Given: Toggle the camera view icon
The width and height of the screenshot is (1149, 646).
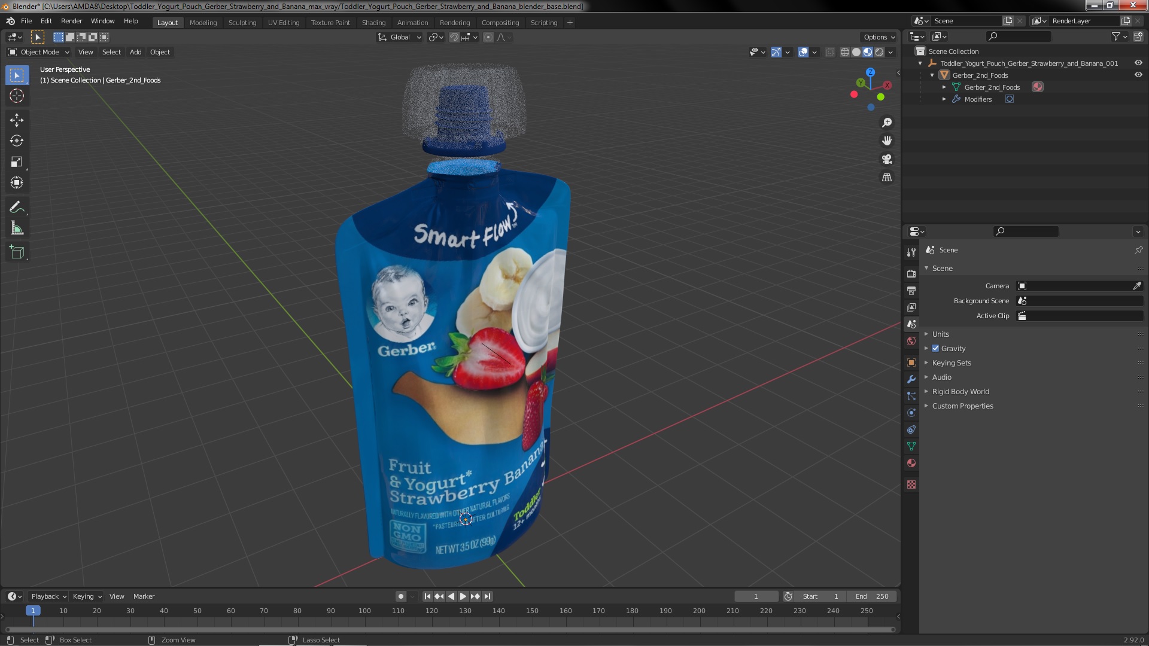Looking at the screenshot, I should [887, 159].
